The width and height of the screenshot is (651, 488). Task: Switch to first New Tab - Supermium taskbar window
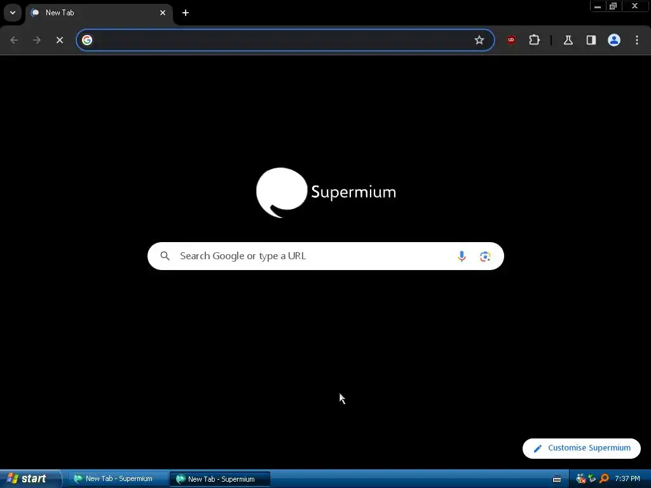point(118,478)
